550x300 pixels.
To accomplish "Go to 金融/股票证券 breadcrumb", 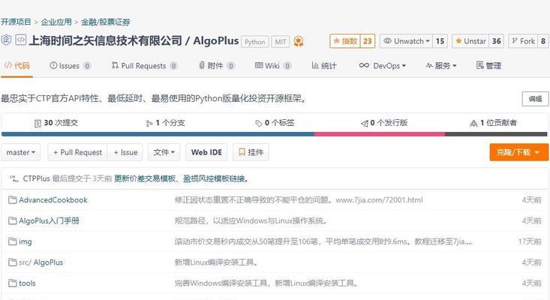I will coord(106,22).
